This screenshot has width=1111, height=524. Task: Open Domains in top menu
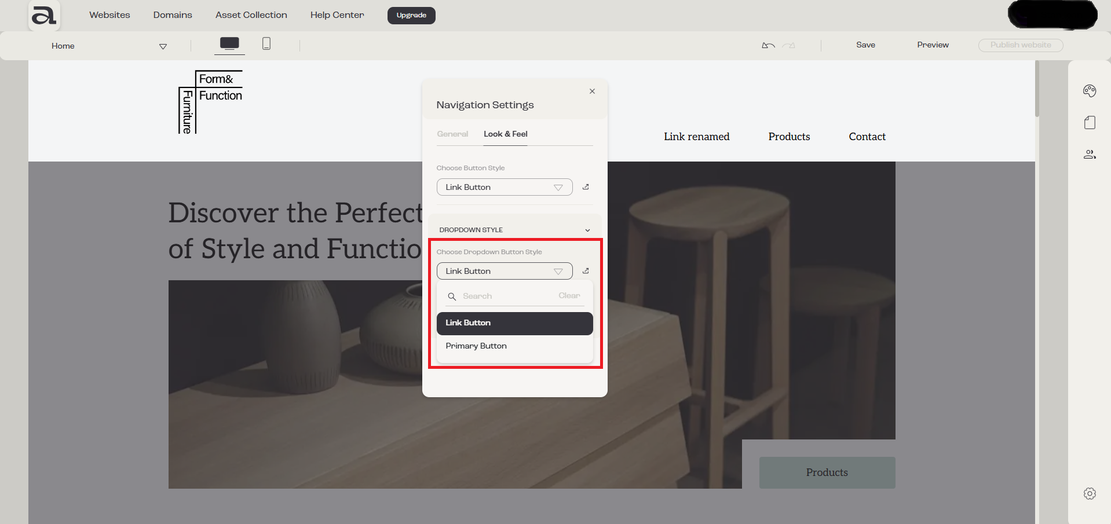[173, 15]
